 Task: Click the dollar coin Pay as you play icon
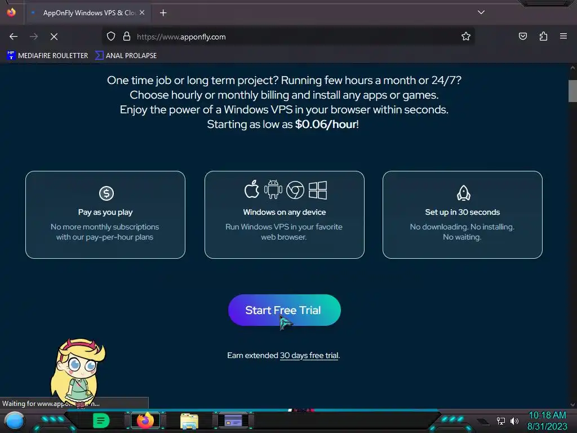pyautogui.click(x=106, y=193)
